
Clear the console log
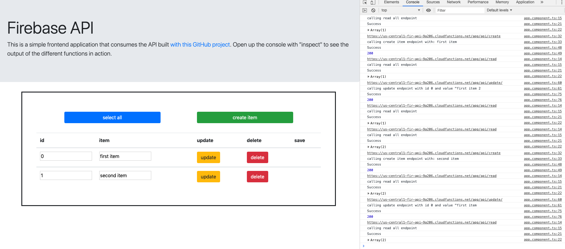(373, 10)
